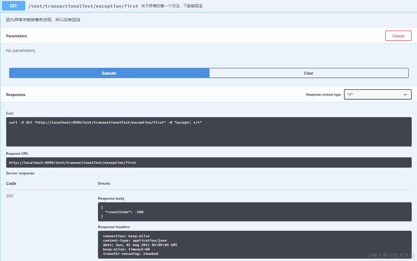Image resolution: width=417 pixels, height=261 pixels.
Task: Click the keep-alive: timeout=60 line
Action: coord(126,249)
